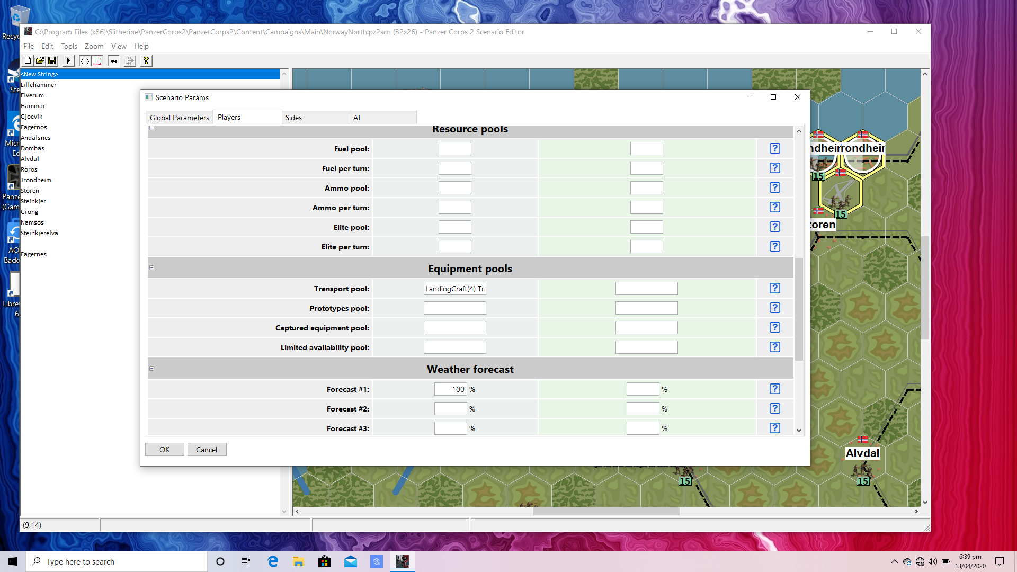Show help for Transport pool
1017x572 pixels.
[x=774, y=289]
